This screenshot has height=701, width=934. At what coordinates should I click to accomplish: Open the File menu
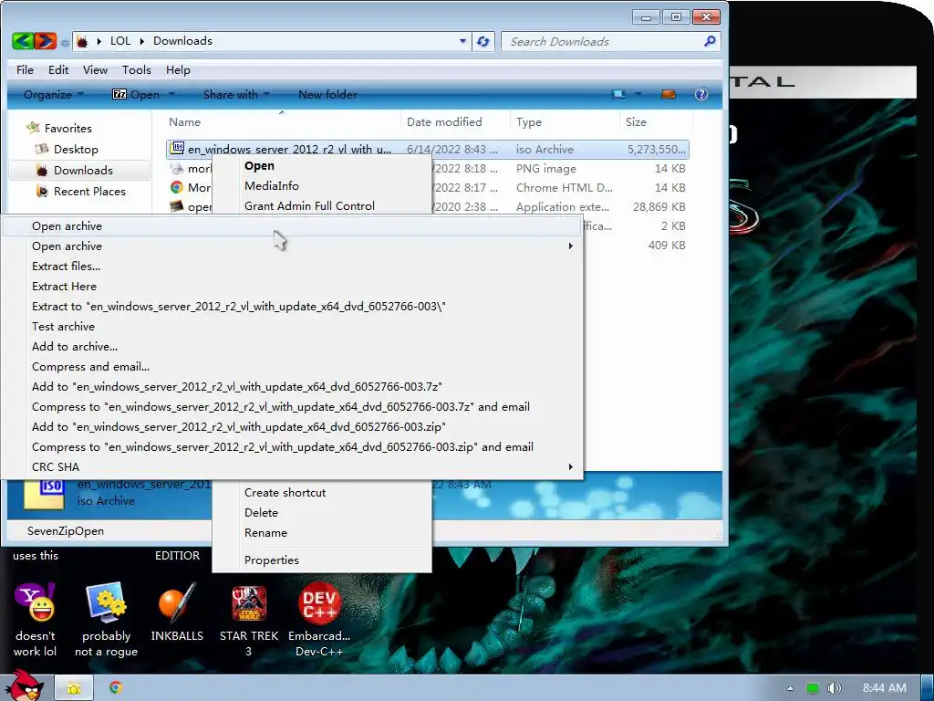(x=25, y=69)
